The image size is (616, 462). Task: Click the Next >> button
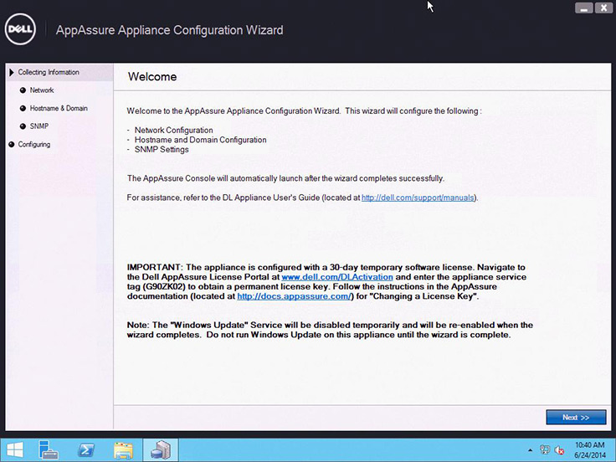576,417
